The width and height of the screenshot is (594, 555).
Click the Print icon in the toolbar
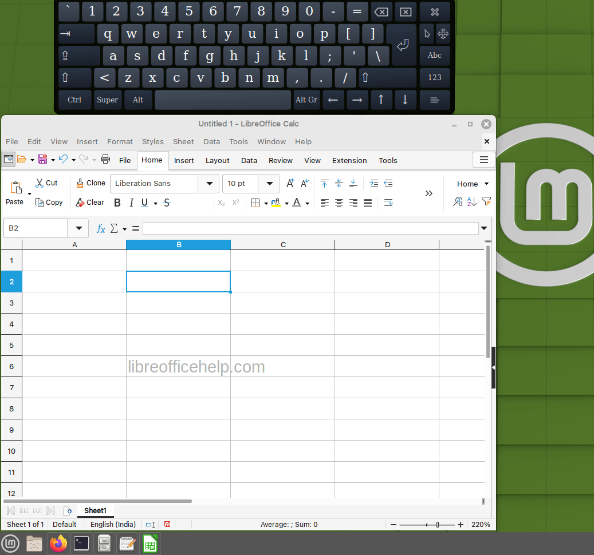point(105,160)
